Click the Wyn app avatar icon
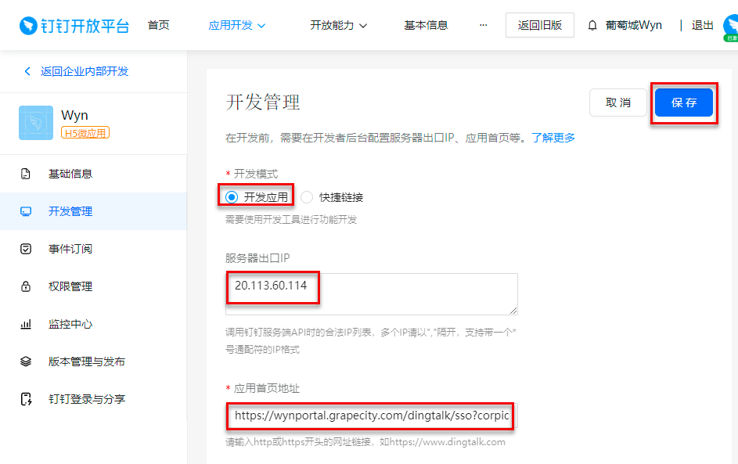This screenshot has height=464, width=738. click(x=35, y=123)
